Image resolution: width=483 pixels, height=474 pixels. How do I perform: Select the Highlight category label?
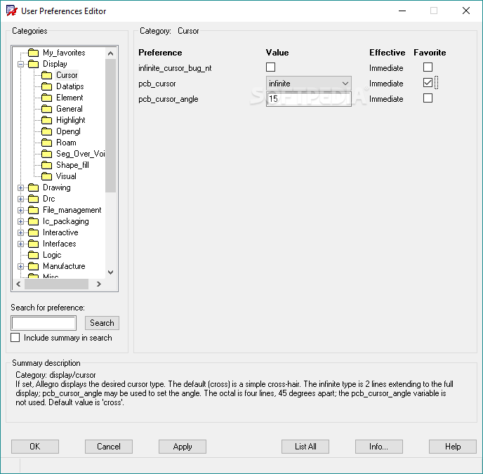pos(70,120)
